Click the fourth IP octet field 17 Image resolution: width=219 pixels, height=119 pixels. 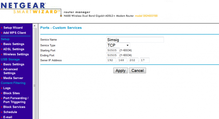tap(145, 60)
